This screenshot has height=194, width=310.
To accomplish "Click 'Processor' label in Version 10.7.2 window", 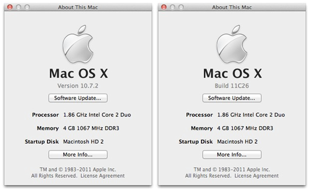I will [x=45, y=115].
